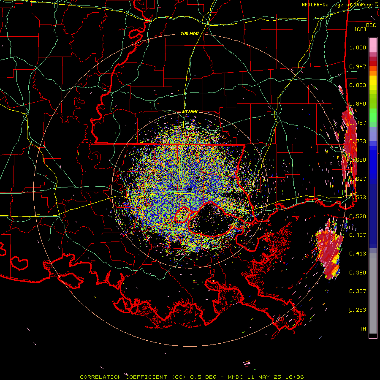
Task: Click the gray swatch in the color bar
Action: click(x=373, y=293)
